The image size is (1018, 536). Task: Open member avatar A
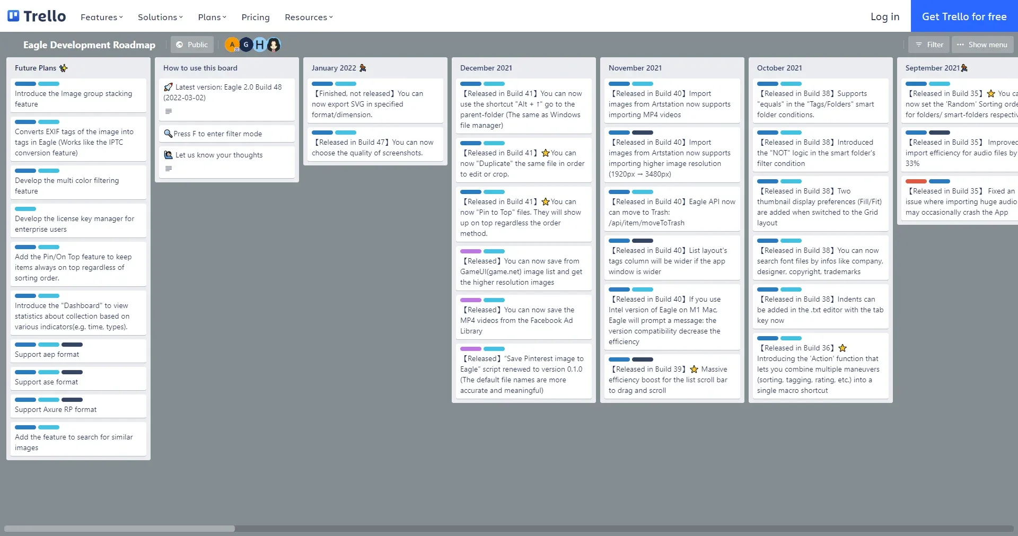pyautogui.click(x=232, y=45)
